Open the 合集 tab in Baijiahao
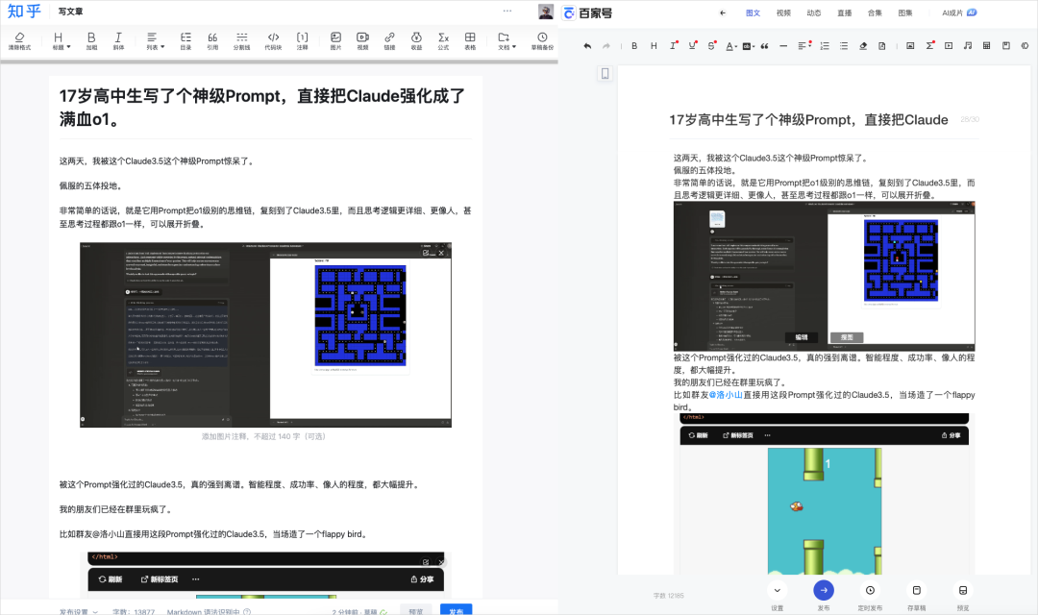 pyautogui.click(x=876, y=12)
